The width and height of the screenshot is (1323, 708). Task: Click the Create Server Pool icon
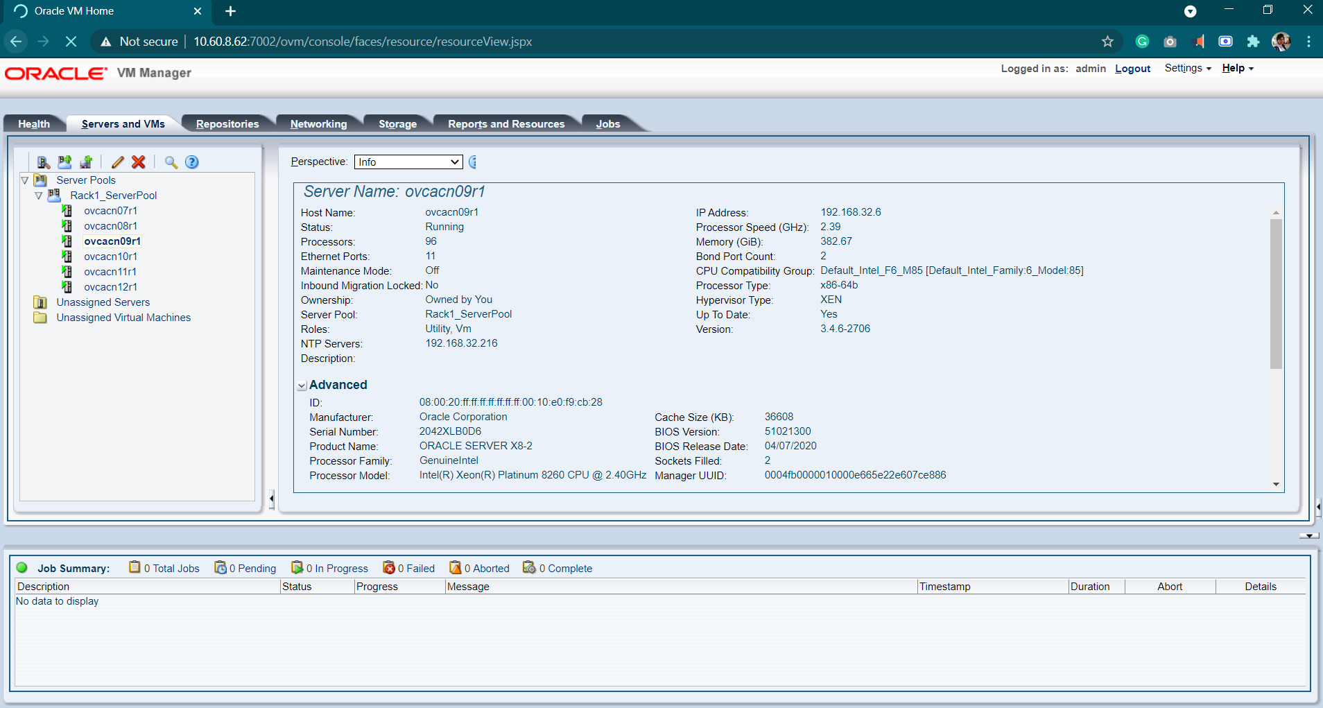pos(64,162)
